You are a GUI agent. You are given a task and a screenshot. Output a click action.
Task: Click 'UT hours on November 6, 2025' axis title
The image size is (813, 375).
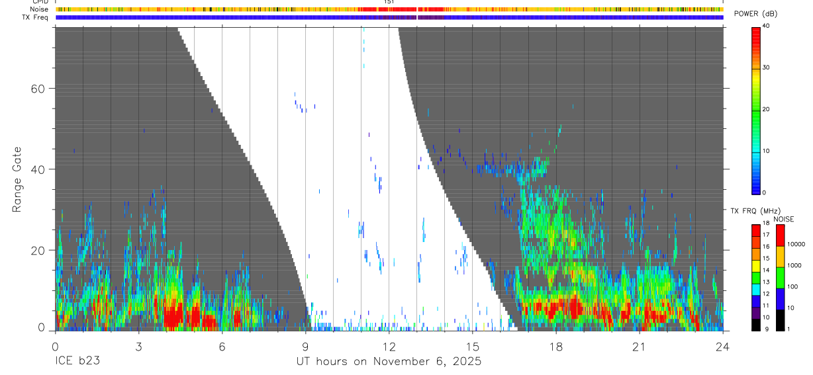click(x=389, y=362)
